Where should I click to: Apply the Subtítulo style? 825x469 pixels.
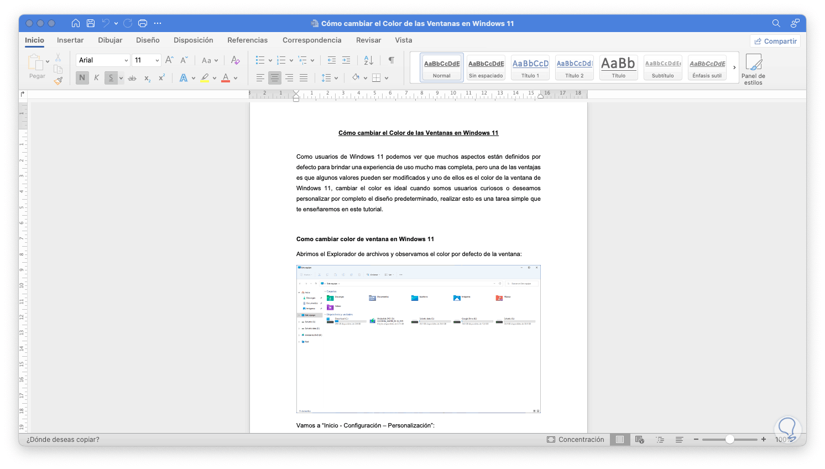tap(663, 67)
